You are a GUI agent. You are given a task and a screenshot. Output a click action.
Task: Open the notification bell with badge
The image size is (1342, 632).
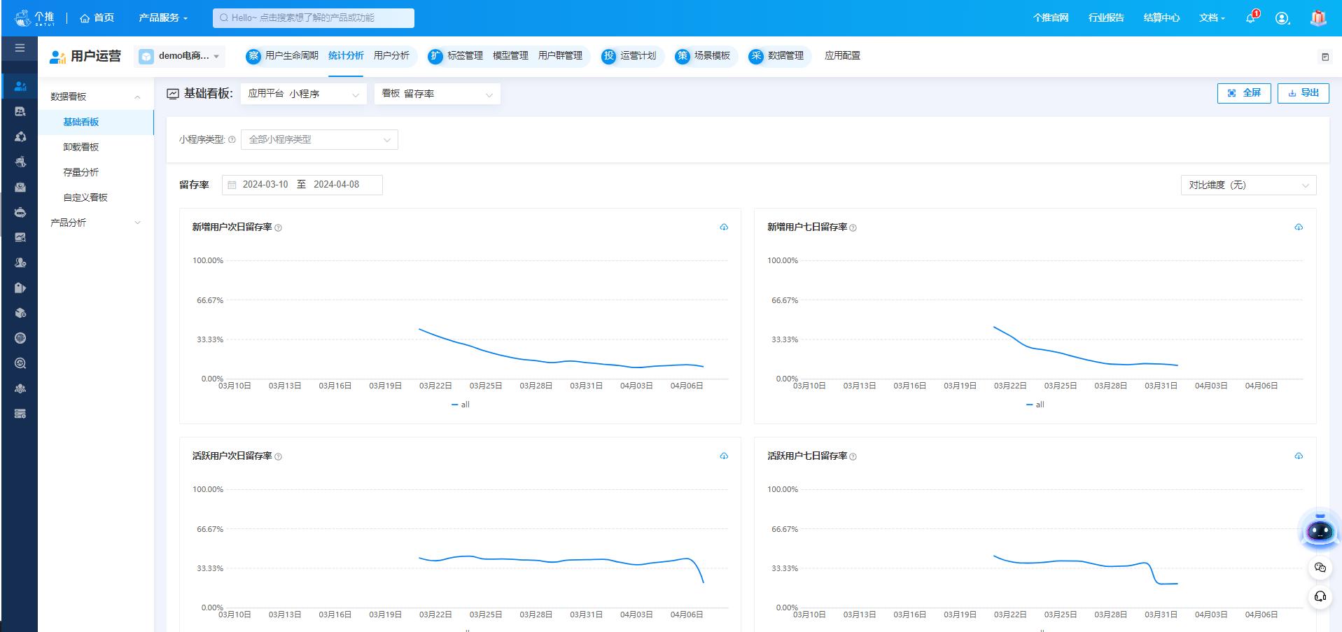(1251, 17)
